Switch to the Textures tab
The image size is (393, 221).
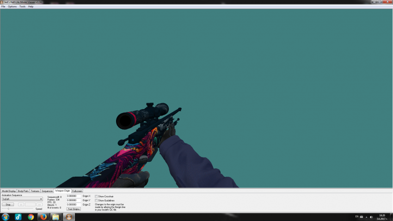click(35, 191)
